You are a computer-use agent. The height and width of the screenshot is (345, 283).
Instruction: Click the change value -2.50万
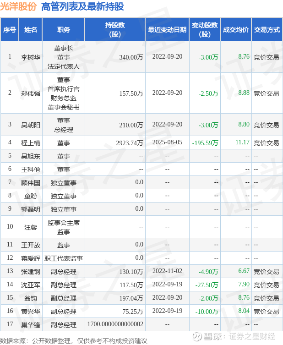click(x=208, y=93)
